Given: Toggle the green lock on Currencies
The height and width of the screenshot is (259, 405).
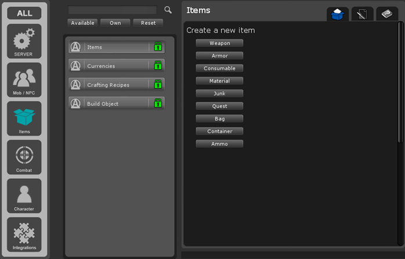Looking at the screenshot, I should coord(158,66).
